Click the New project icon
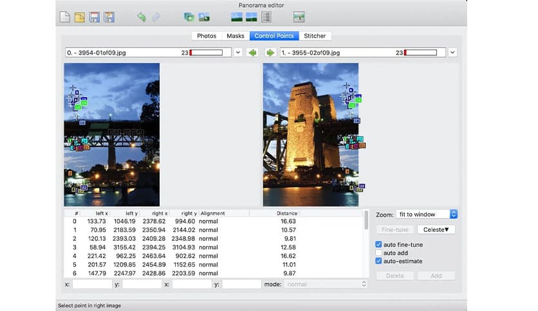 tap(65, 17)
